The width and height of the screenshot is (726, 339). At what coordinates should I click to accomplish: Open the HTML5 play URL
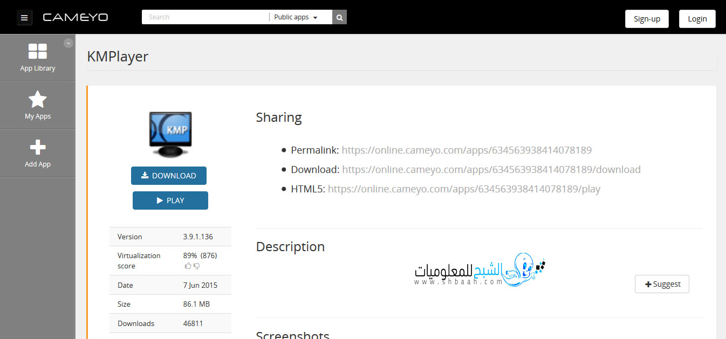(464, 189)
